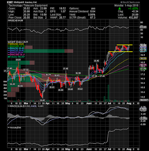Click the 15.0 price axis label
Viewport: 149px width, 151px height.
143,92
